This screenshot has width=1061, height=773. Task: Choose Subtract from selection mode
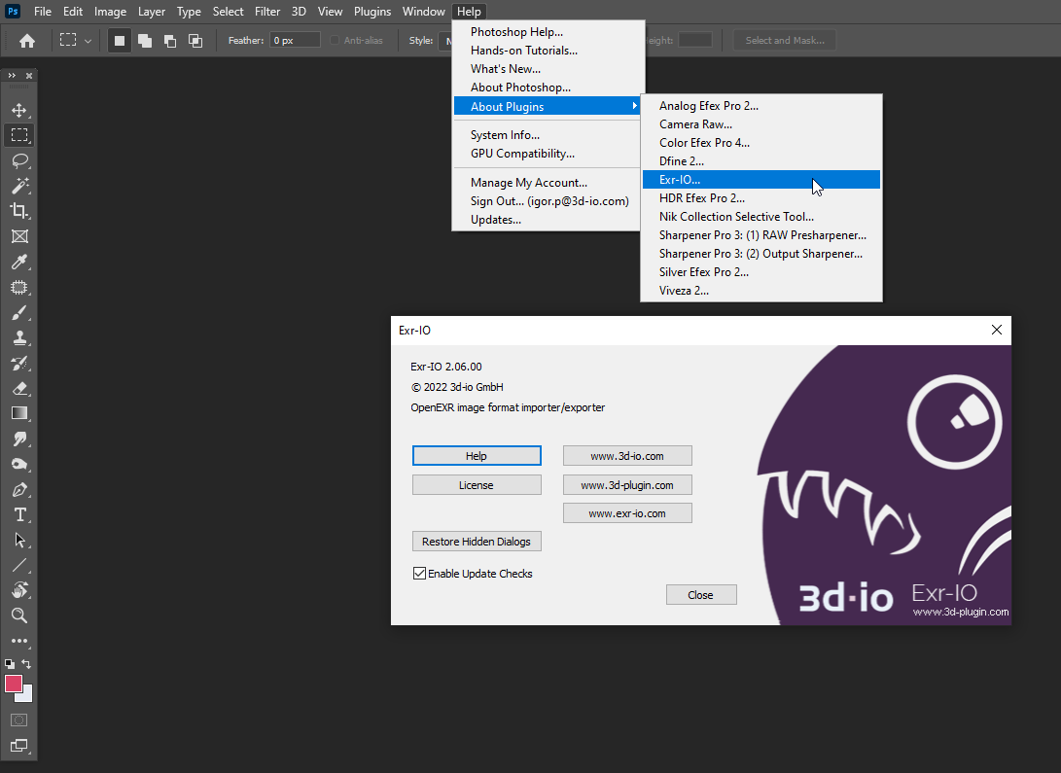(x=170, y=41)
